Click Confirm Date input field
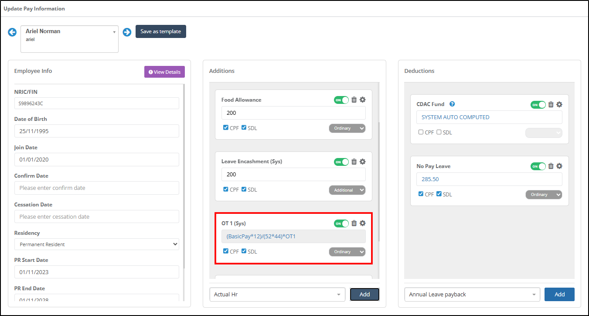 click(97, 188)
